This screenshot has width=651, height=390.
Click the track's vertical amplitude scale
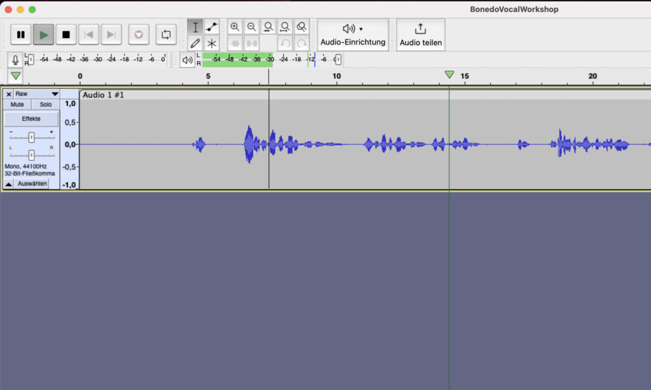click(x=70, y=144)
